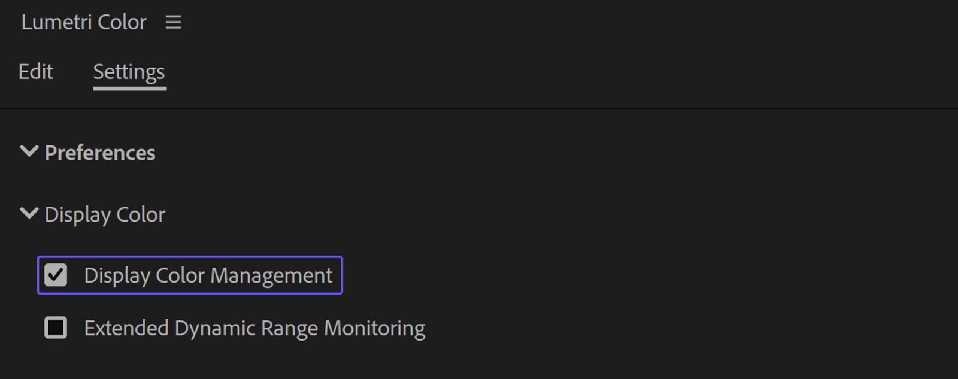Viewport: 958px width, 379px height.
Task: Click the Display Color Management checkmark icon
Action: click(55, 275)
